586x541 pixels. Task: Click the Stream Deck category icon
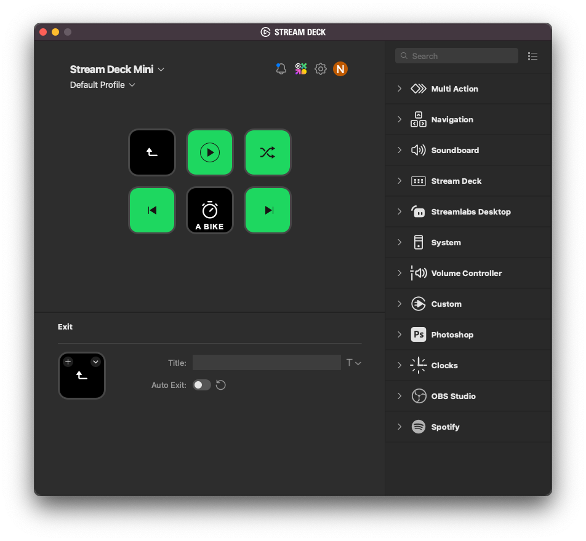pos(418,181)
